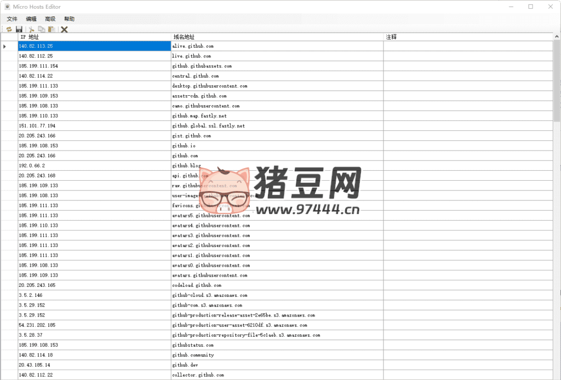Click the github-production-release-asset-2e65be cell
Image resolution: width=561 pixels, height=380 pixels.
(277, 315)
